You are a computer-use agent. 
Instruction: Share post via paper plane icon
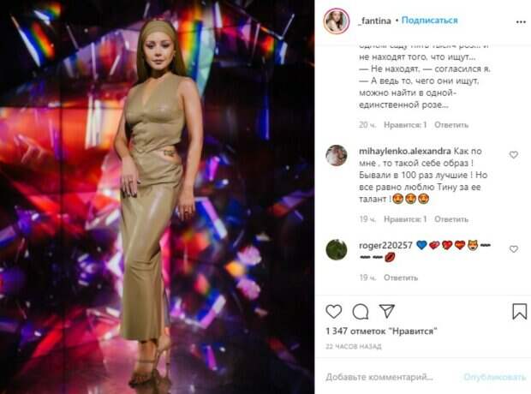[x=387, y=311]
